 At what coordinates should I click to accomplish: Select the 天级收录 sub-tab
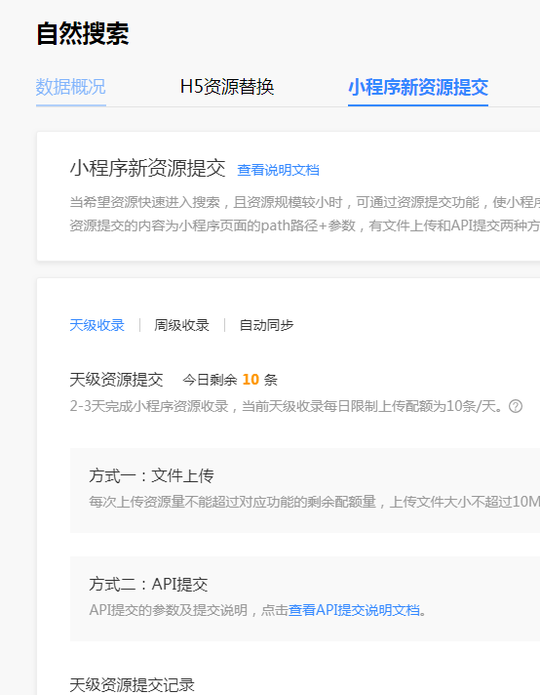coord(96,325)
